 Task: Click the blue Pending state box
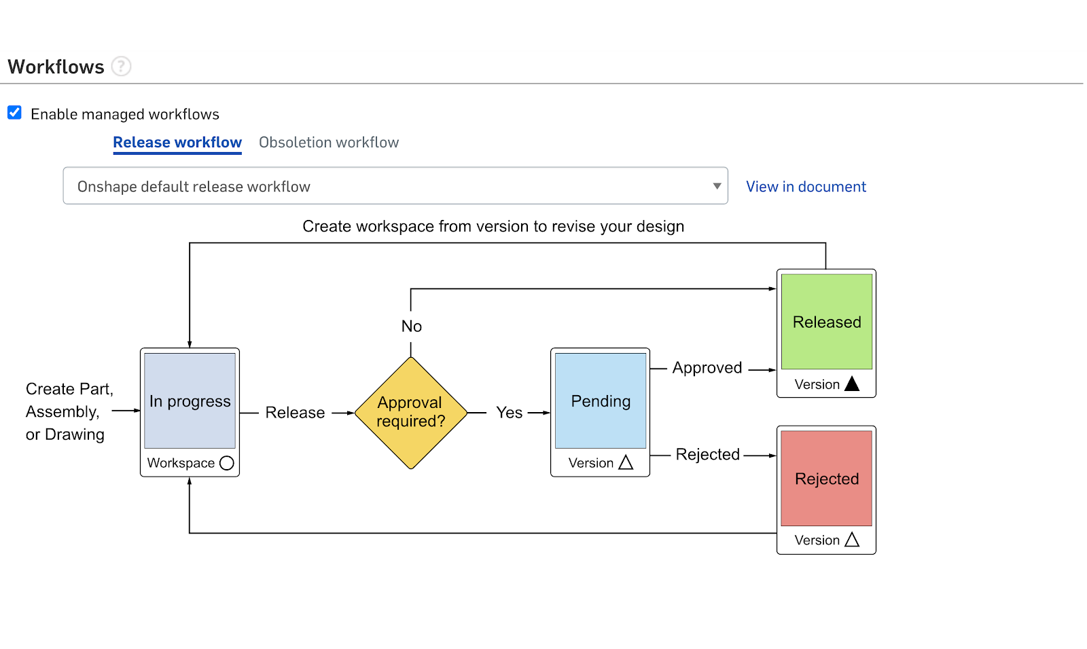click(x=600, y=401)
